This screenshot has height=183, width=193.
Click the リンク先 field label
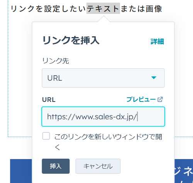pos(56,61)
